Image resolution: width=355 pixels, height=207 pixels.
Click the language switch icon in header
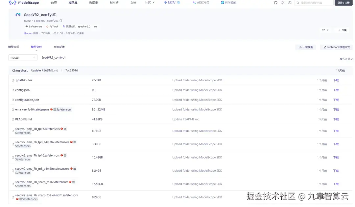pos(290,3)
